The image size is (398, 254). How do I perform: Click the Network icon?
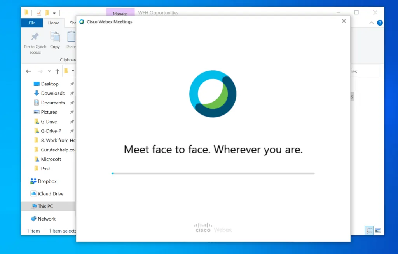(x=33, y=219)
